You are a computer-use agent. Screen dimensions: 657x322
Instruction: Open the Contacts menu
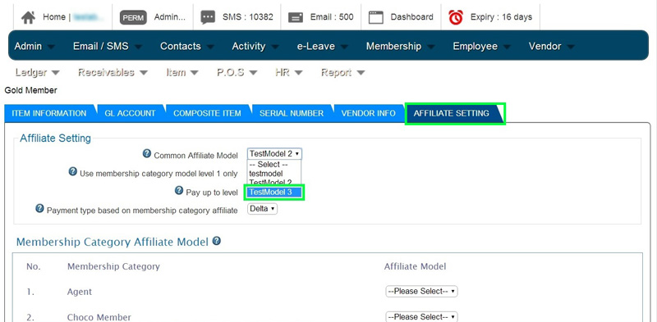click(187, 46)
